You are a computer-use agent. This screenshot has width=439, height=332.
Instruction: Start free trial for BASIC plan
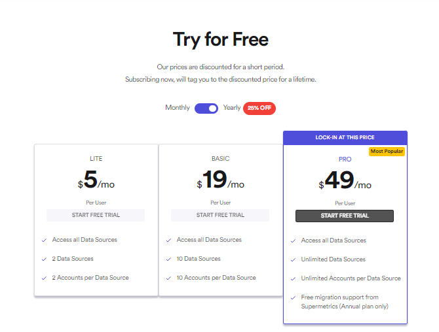pos(220,215)
